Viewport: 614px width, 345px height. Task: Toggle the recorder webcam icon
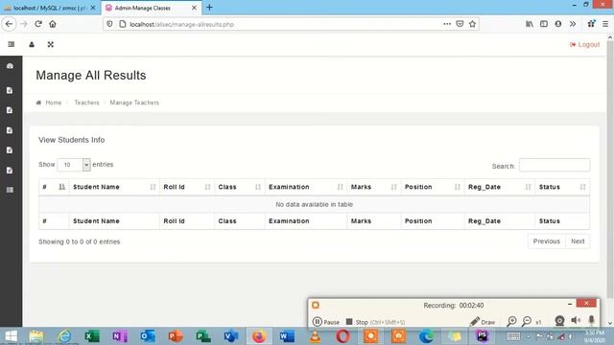[x=559, y=321]
